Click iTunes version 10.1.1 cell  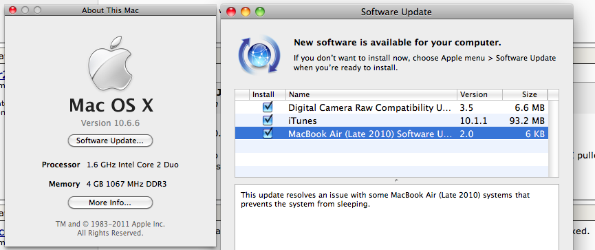[x=473, y=121]
